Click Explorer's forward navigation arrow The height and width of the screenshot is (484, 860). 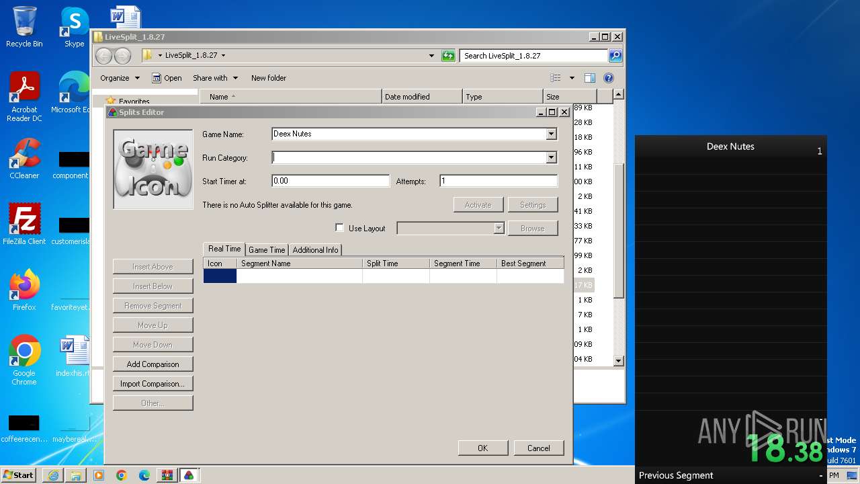(122, 56)
